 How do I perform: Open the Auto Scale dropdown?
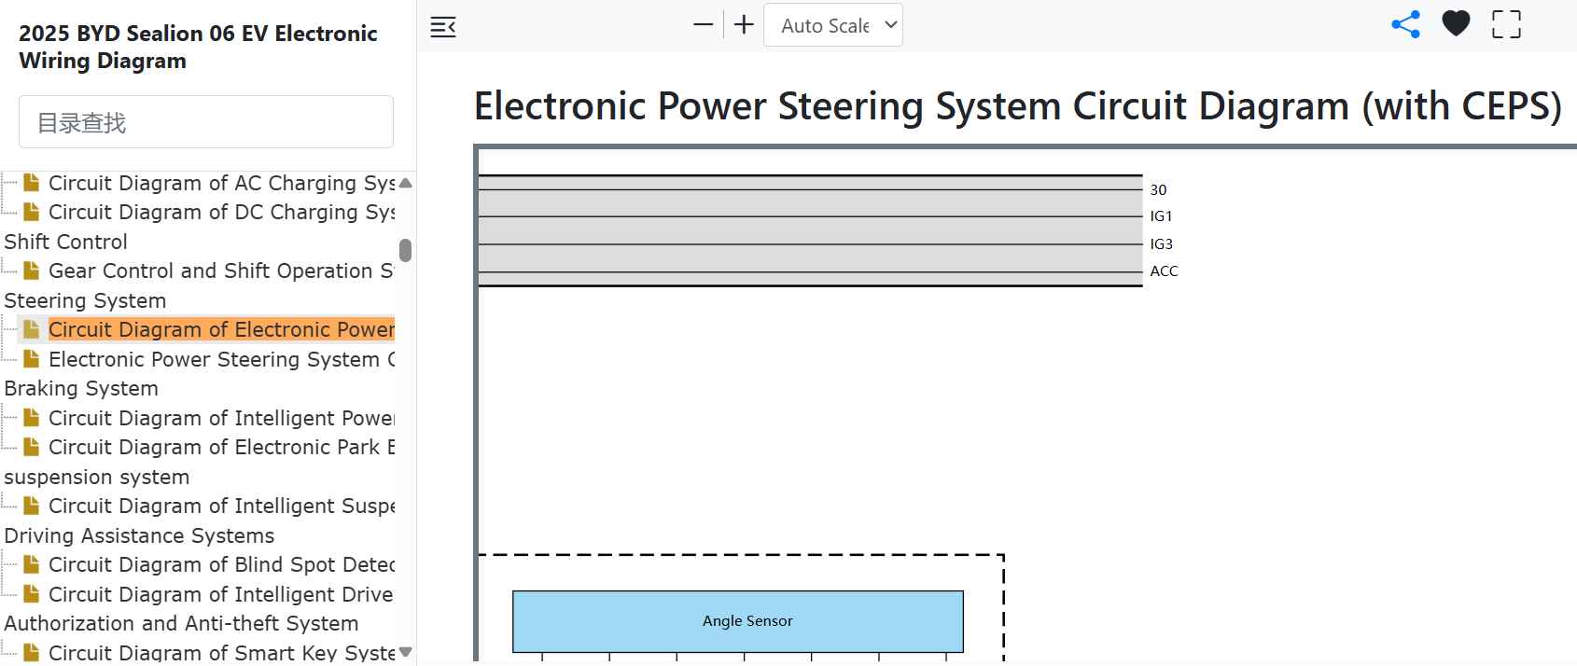[x=833, y=25]
